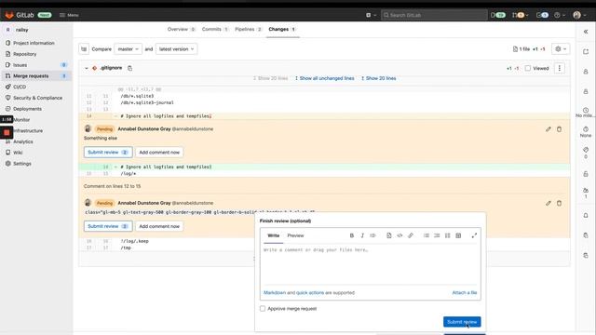Screen dimensions: 596x335
Task: Click Show 20 lines link at right
Action: [378, 78]
